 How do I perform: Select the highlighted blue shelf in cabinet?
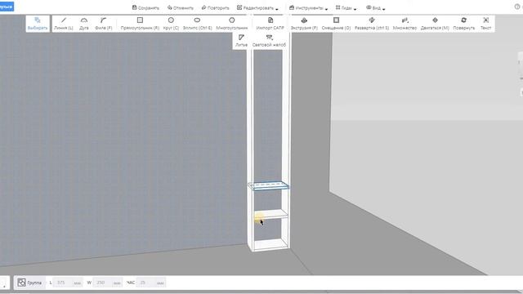pyautogui.click(x=269, y=186)
